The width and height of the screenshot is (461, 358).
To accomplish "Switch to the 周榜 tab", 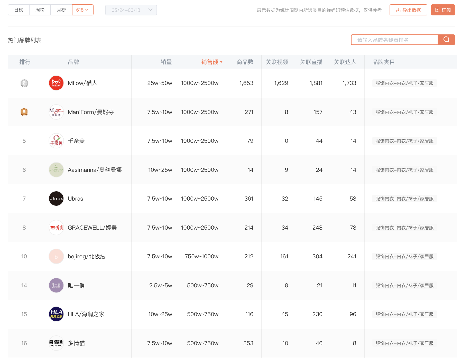I will [x=40, y=10].
